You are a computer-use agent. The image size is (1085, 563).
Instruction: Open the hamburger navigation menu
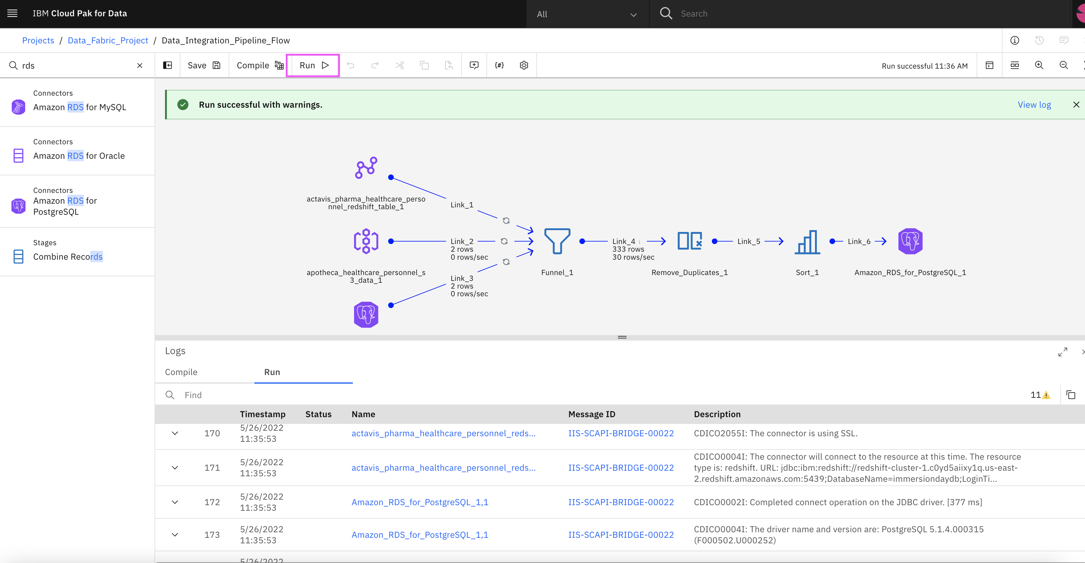[x=12, y=14]
